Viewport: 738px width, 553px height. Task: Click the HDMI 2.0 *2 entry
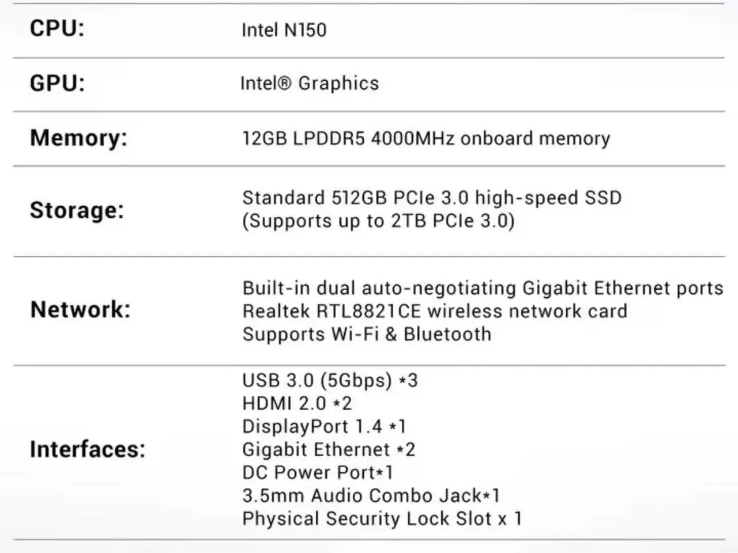(x=297, y=403)
